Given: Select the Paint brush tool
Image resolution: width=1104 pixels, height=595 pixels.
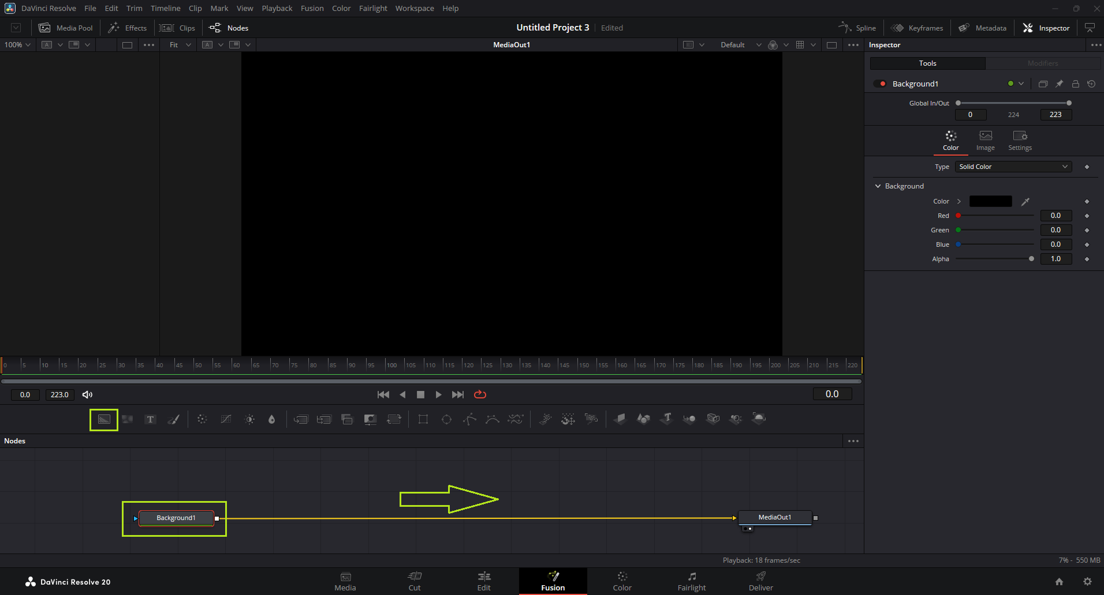Looking at the screenshot, I should (x=173, y=419).
